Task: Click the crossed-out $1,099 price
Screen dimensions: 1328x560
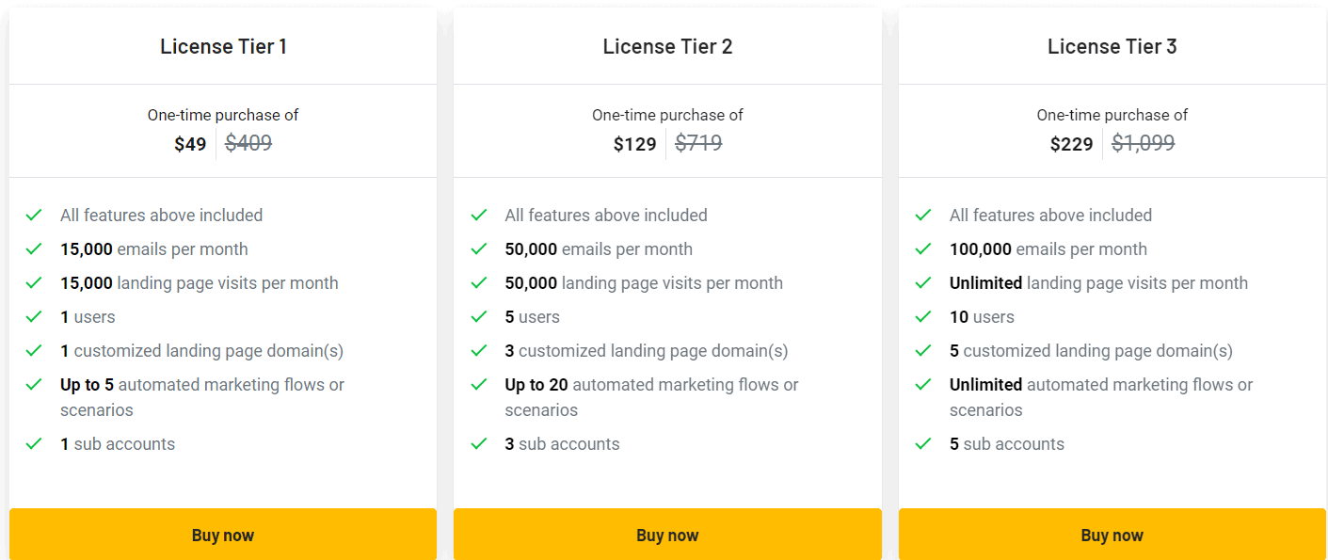Action: click(x=1143, y=143)
